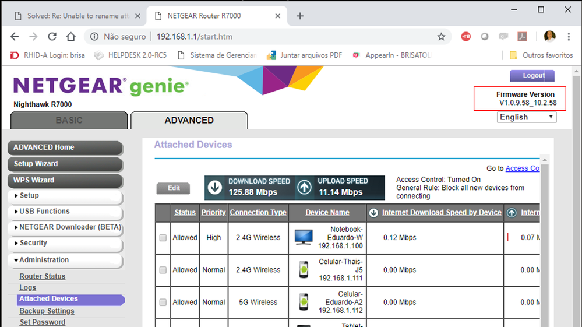Open AppearIn - BRISATOL bookmark
The height and width of the screenshot is (327, 582).
point(392,55)
